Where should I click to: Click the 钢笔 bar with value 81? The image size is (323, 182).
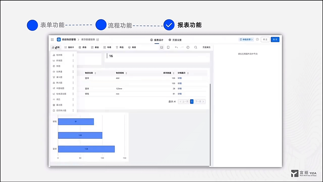pyautogui.click(x=76, y=122)
